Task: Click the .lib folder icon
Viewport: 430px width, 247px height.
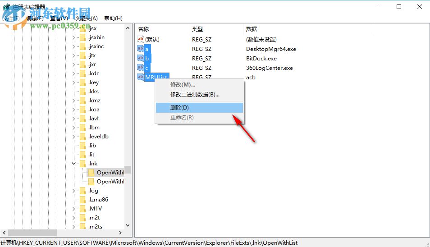Action: tap(82, 146)
